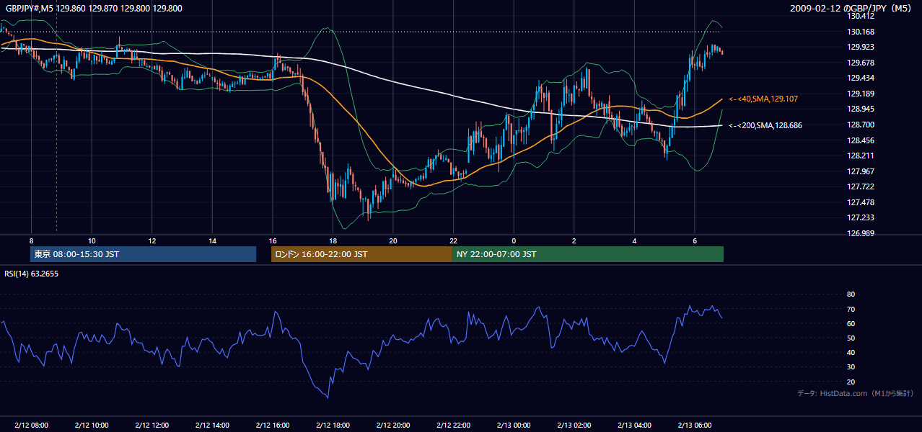This screenshot has width=922, height=432.
Task: Click the 2/12 18:00 time label
Action: click(x=333, y=425)
